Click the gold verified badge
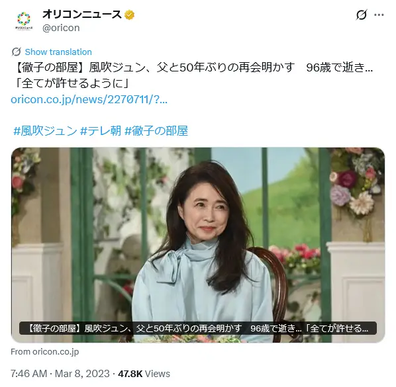Viewport: 396px width, 387px height. pos(129,15)
